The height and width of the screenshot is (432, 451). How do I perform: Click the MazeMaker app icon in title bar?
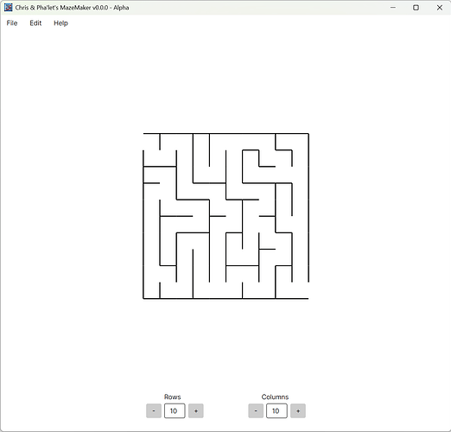click(x=9, y=8)
